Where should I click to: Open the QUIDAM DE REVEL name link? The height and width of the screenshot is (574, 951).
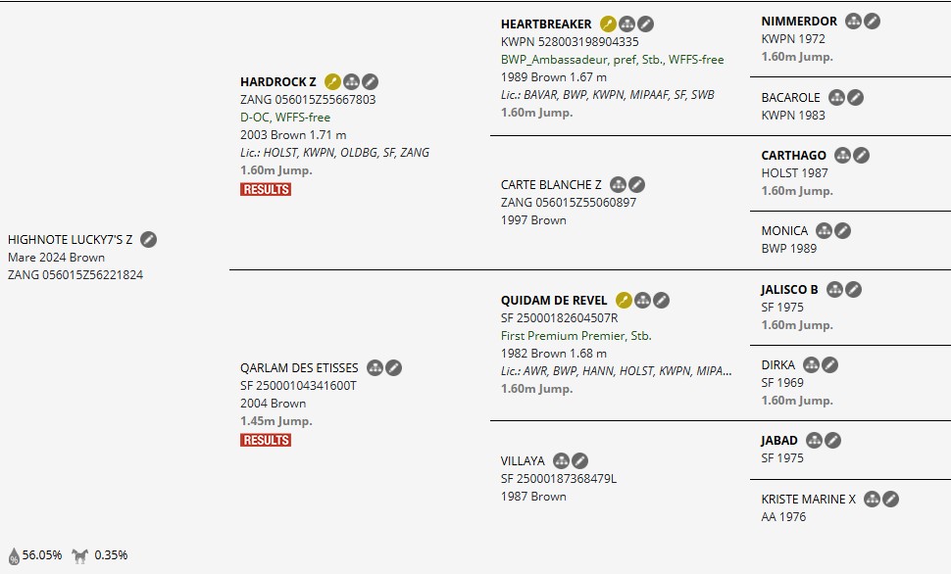tap(554, 300)
